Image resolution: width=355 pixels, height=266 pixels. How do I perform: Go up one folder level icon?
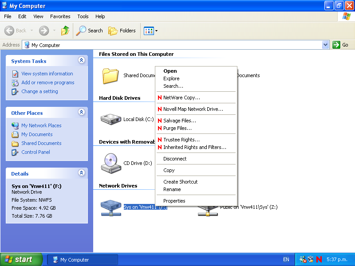[65, 31]
